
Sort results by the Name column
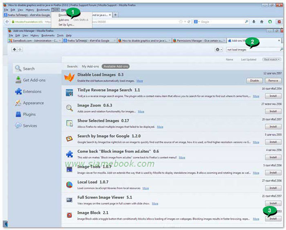pyautogui.click(x=230, y=60)
